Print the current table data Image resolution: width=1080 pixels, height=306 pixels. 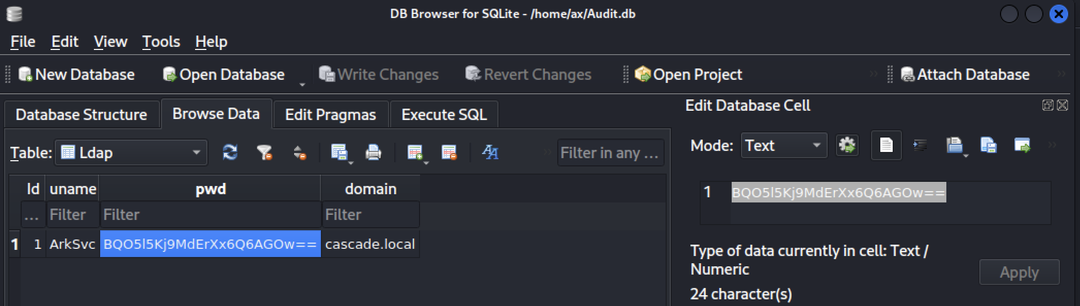[373, 152]
